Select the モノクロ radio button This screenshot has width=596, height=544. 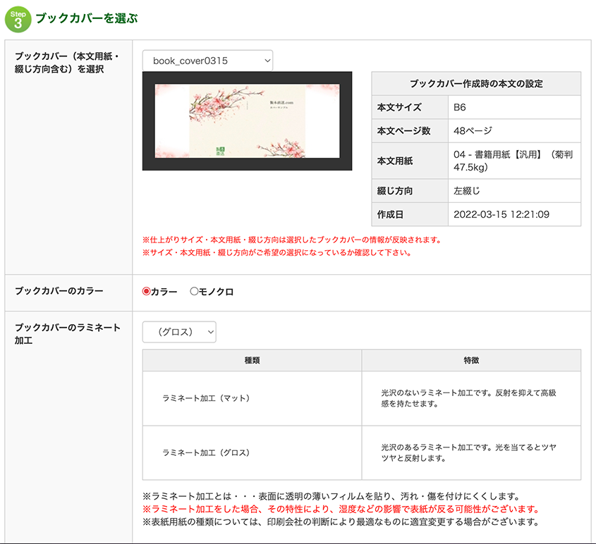pyautogui.click(x=194, y=292)
